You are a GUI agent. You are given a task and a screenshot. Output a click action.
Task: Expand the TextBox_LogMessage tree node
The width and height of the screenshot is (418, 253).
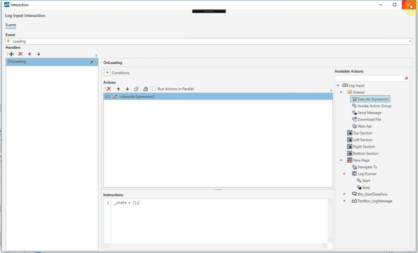point(344,201)
